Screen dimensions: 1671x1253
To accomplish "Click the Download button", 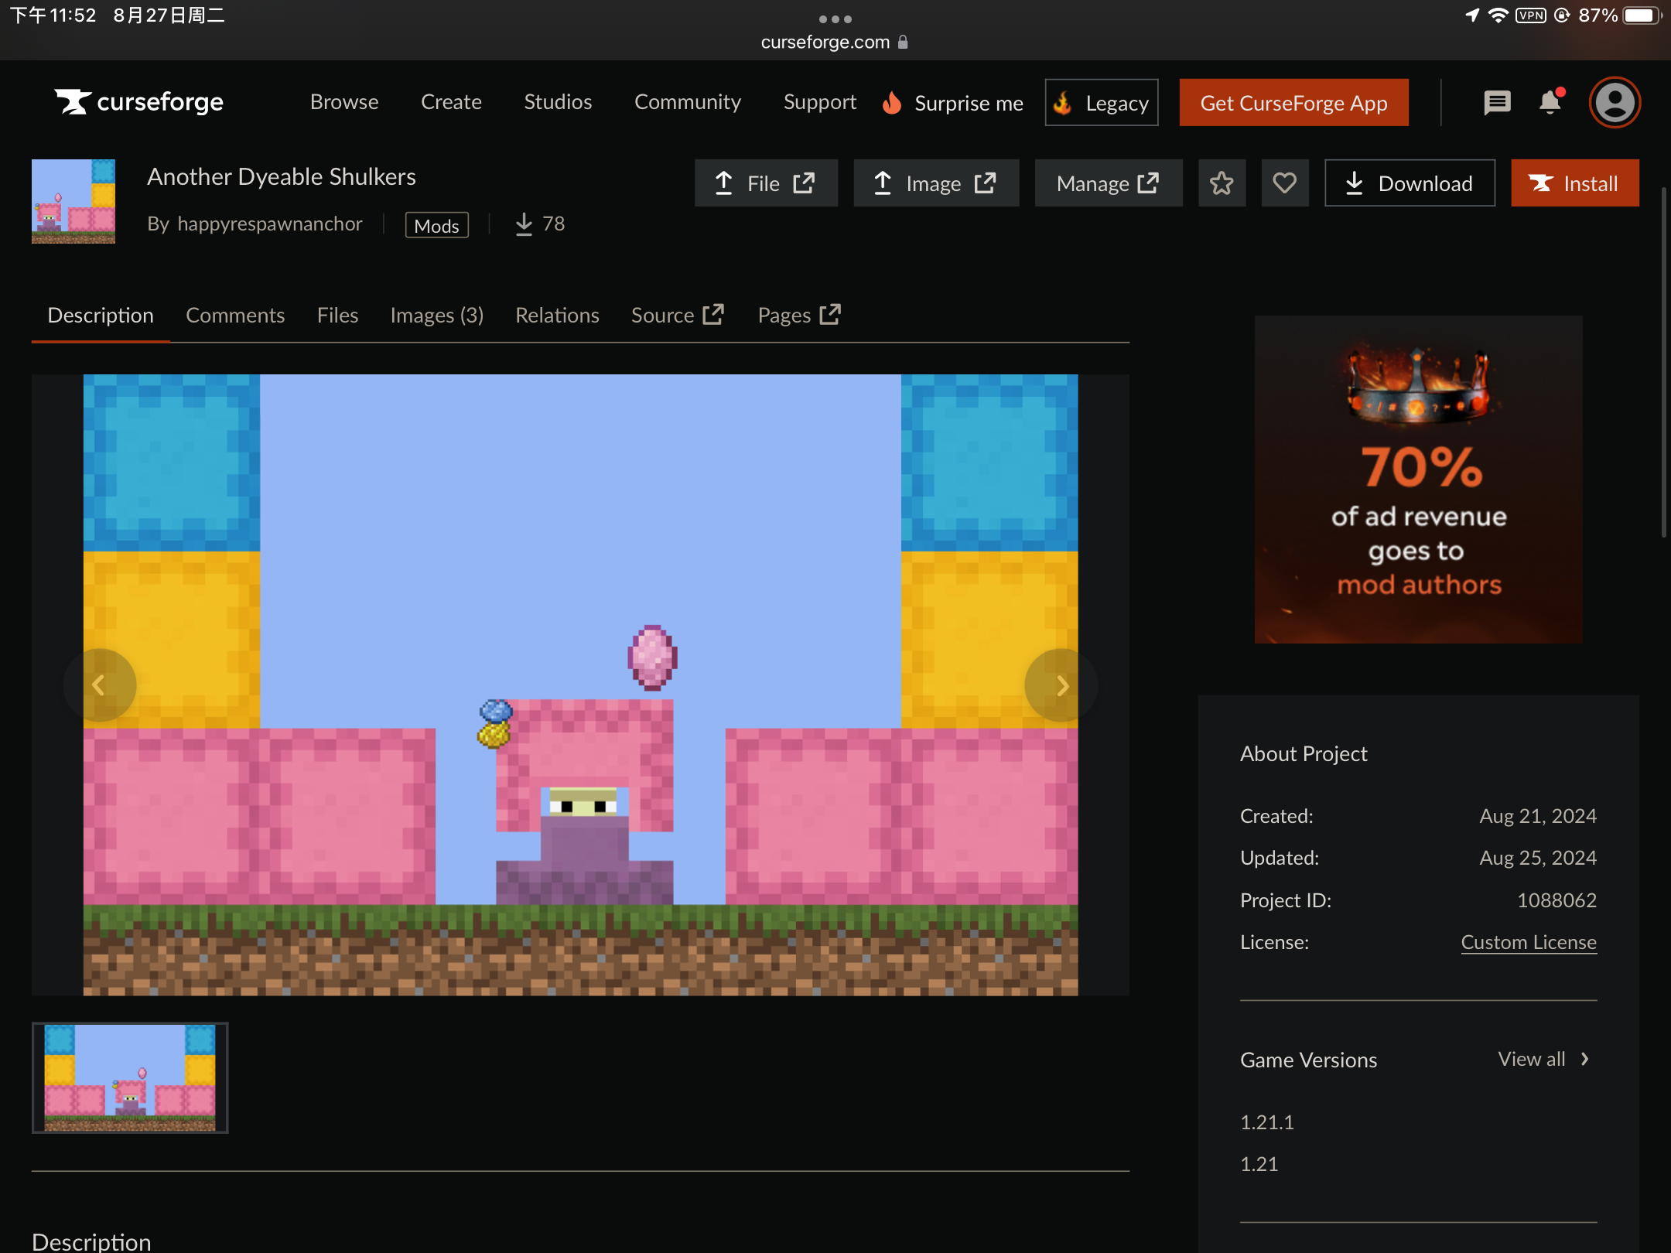I will pyautogui.click(x=1410, y=183).
